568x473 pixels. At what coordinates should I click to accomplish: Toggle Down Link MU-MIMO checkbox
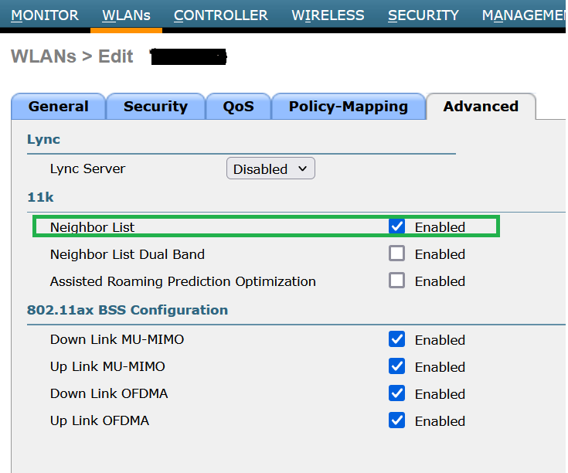[396, 339]
